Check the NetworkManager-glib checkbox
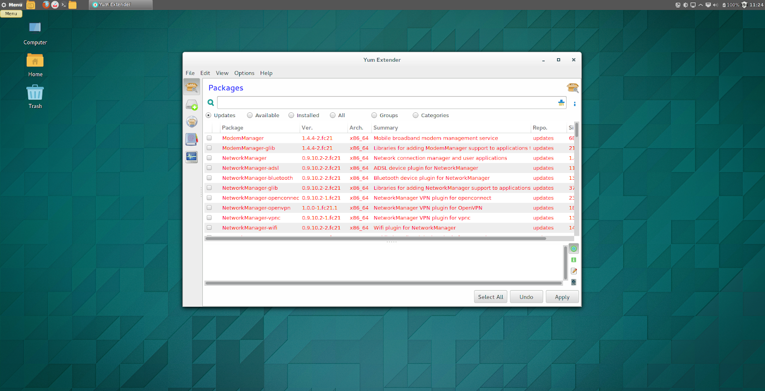 209,188
